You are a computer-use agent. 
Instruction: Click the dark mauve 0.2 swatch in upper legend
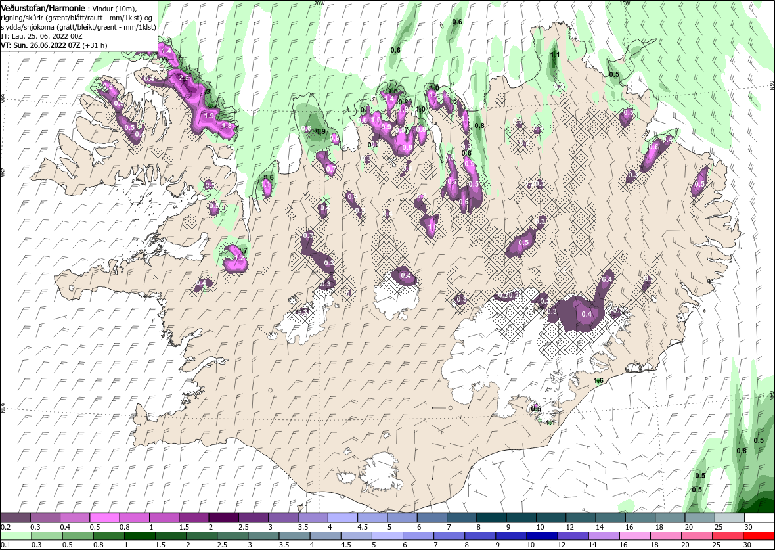point(15,518)
